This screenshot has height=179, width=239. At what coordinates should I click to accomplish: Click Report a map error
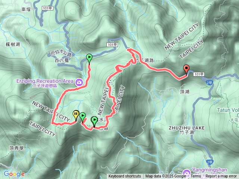tap(221, 176)
